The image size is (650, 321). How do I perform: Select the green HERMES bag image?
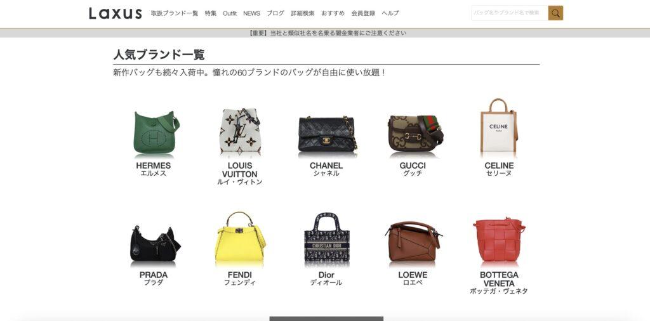coord(156,132)
